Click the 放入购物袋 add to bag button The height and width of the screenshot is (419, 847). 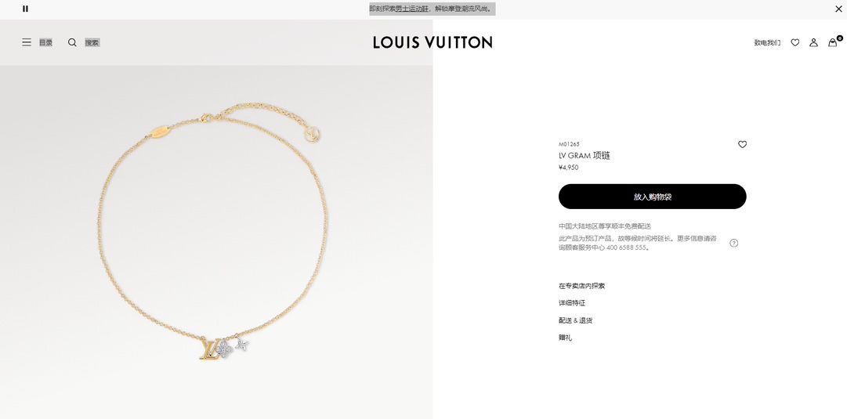pyautogui.click(x=653, y=197)
